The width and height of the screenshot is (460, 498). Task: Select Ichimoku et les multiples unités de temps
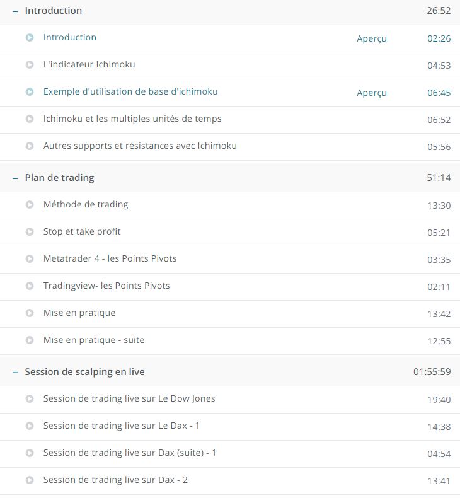pos(132,119)
